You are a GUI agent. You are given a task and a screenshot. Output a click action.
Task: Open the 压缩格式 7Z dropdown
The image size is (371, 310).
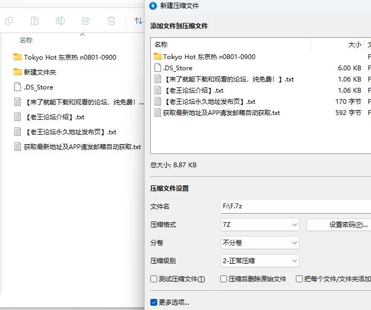[x=260, y=224]
